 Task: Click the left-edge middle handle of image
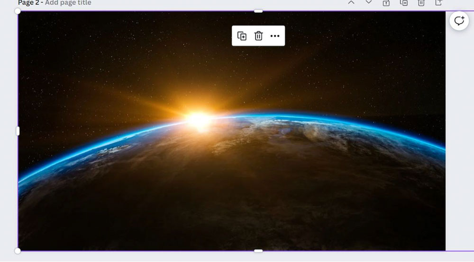click(x=18, y=131)
